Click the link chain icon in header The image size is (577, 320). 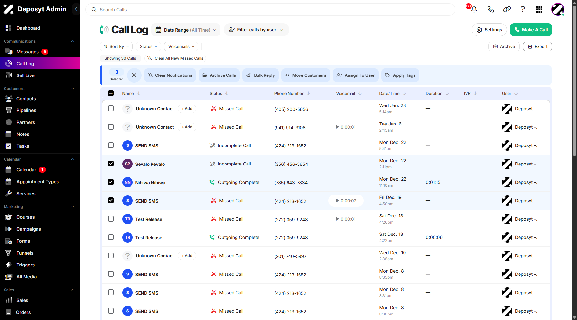pyautogui.click(x=507, y=9)
